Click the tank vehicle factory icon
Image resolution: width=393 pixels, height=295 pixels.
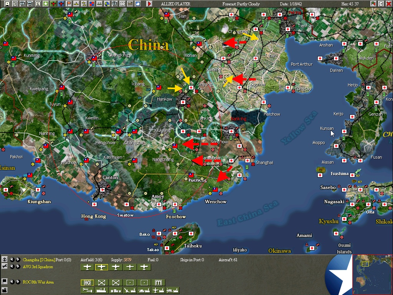pos(144,290)
